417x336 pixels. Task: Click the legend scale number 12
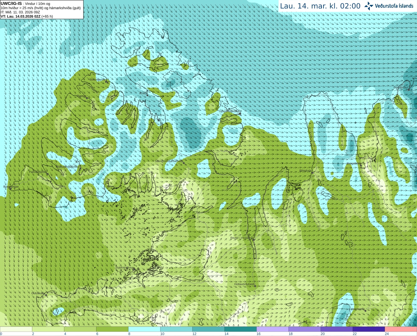click(x=194, y=334)
